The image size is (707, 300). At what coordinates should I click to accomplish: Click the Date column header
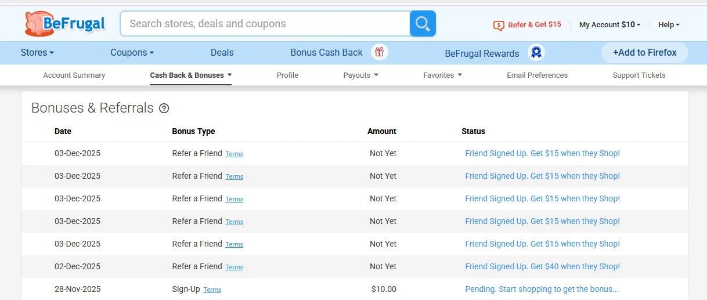[x=63, y=131]
